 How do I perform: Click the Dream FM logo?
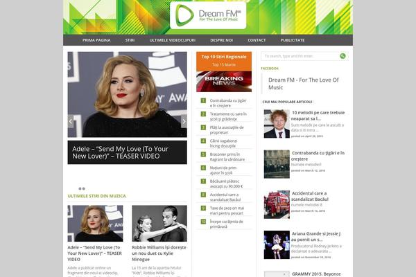(x=208, y=15)
